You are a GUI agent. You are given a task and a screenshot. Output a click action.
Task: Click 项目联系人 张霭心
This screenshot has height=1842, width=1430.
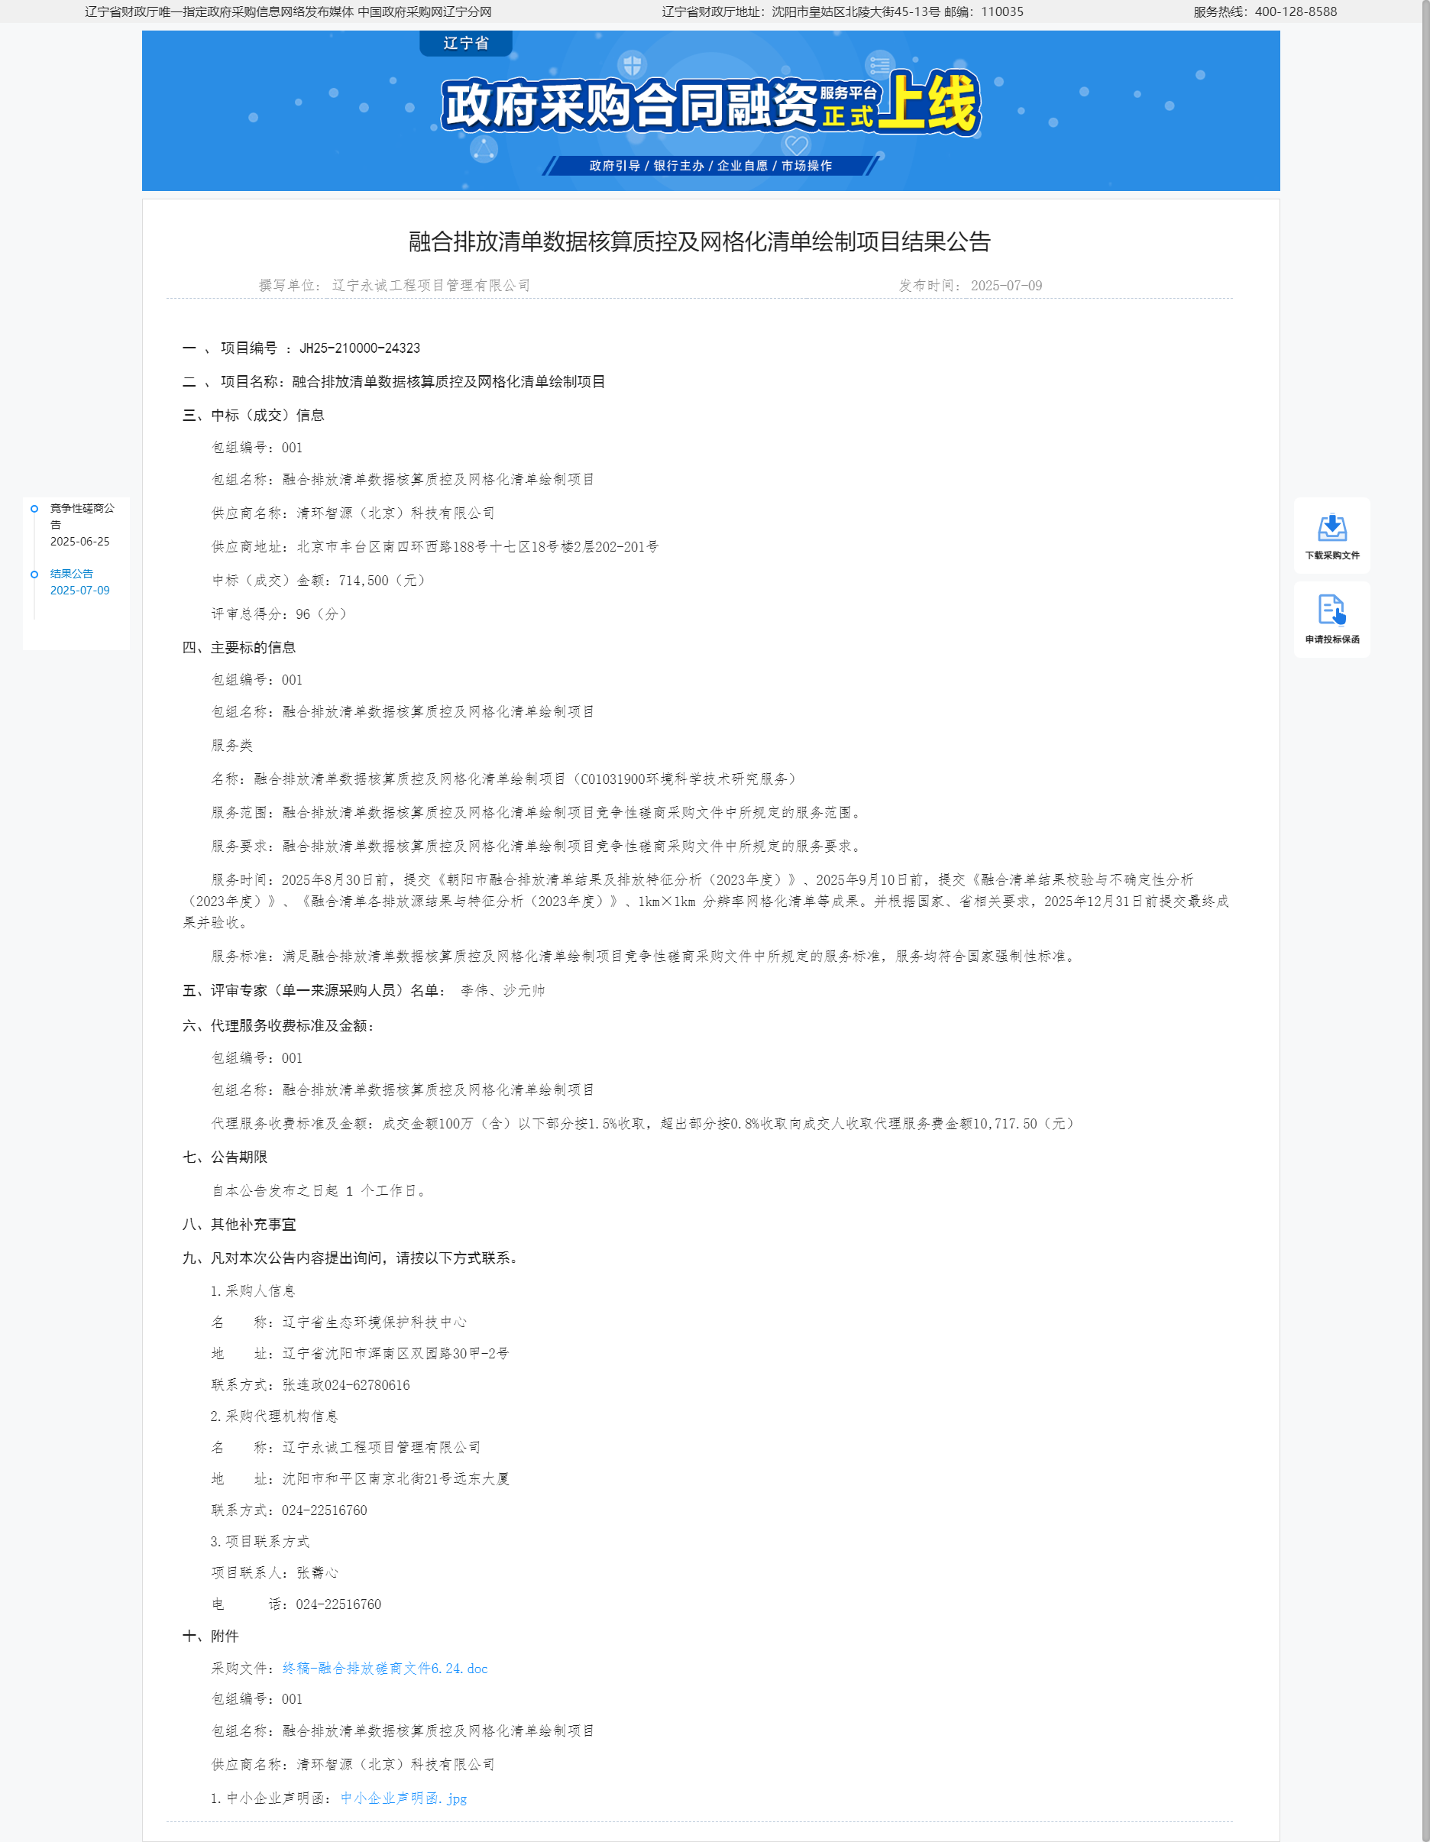[x=275, y=1572]
